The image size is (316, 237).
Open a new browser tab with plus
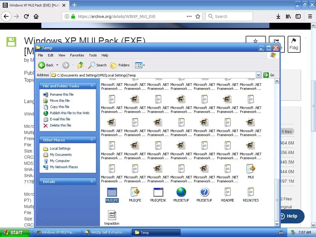tap(74, 5)
